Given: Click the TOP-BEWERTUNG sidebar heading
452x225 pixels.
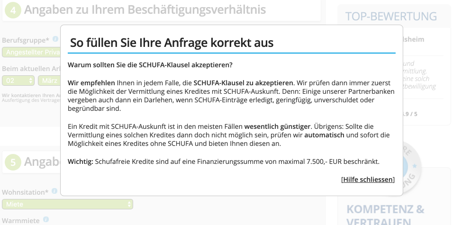Looking at the screenshot, I should pyautogui.click(x=391, y=17).
